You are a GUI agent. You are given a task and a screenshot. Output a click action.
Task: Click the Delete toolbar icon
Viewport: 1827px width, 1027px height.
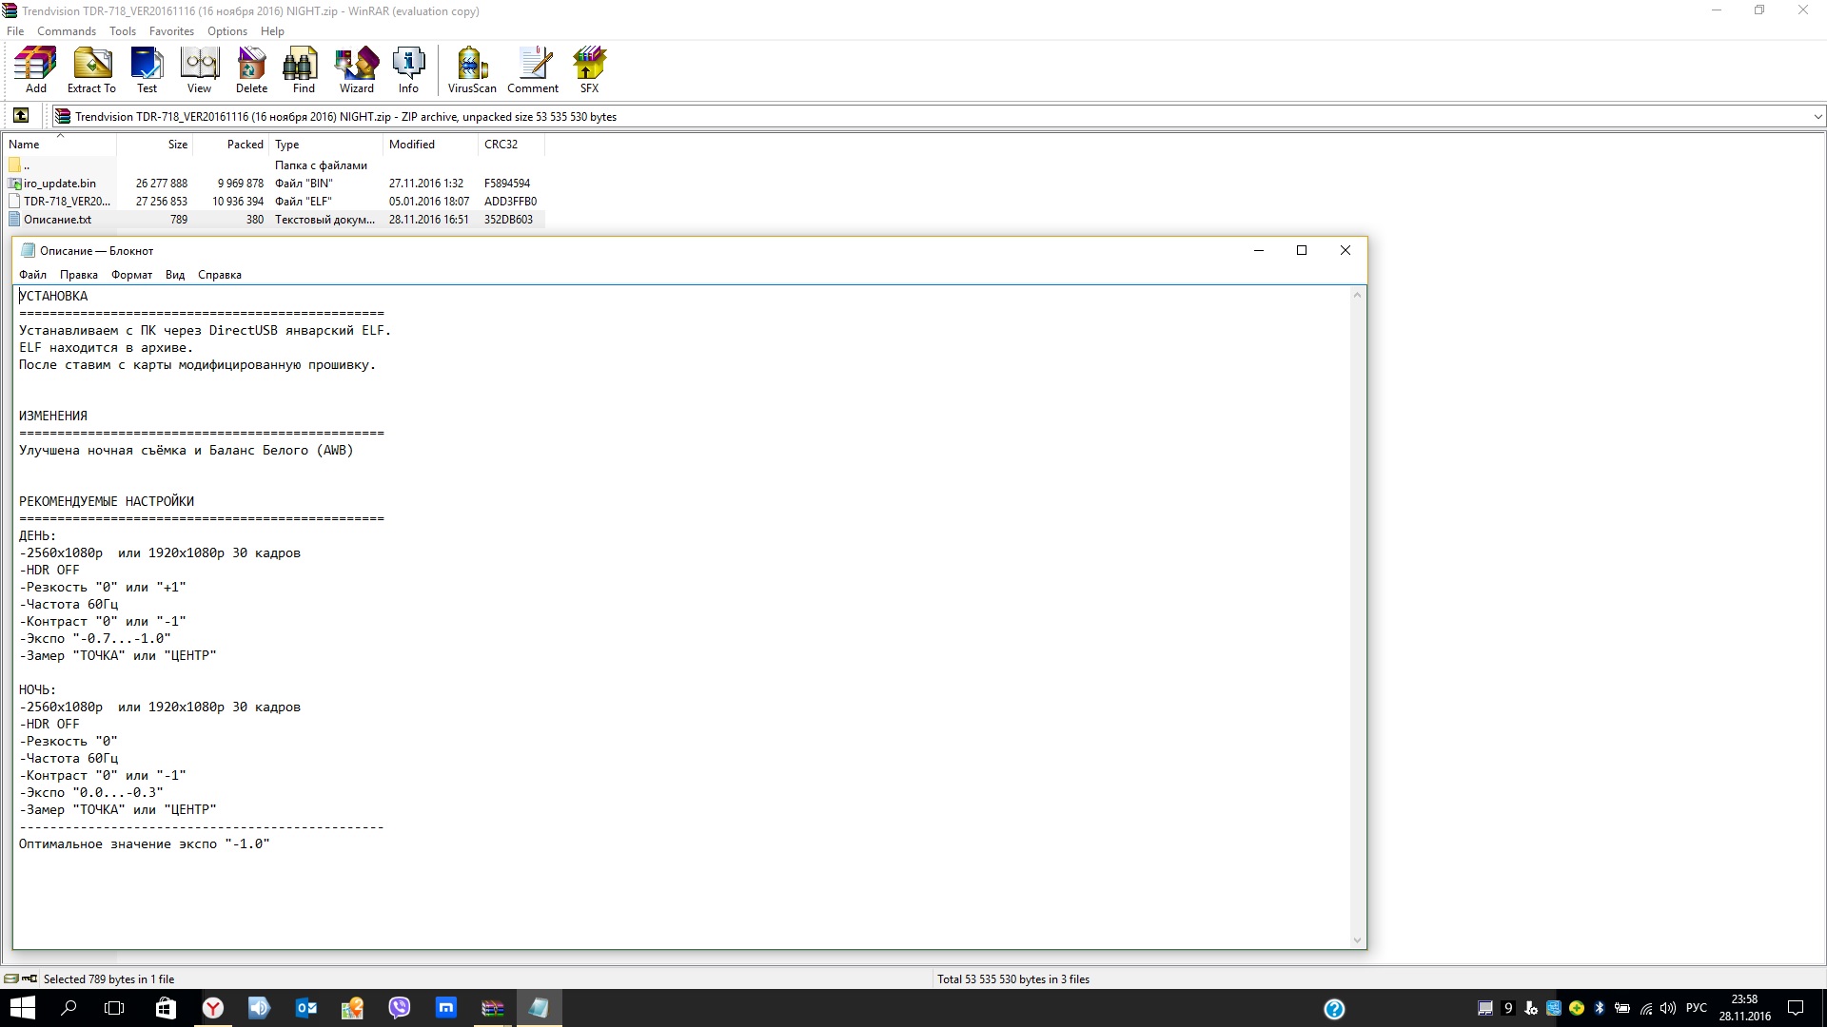pyautogui.click(x=251, y=70)
